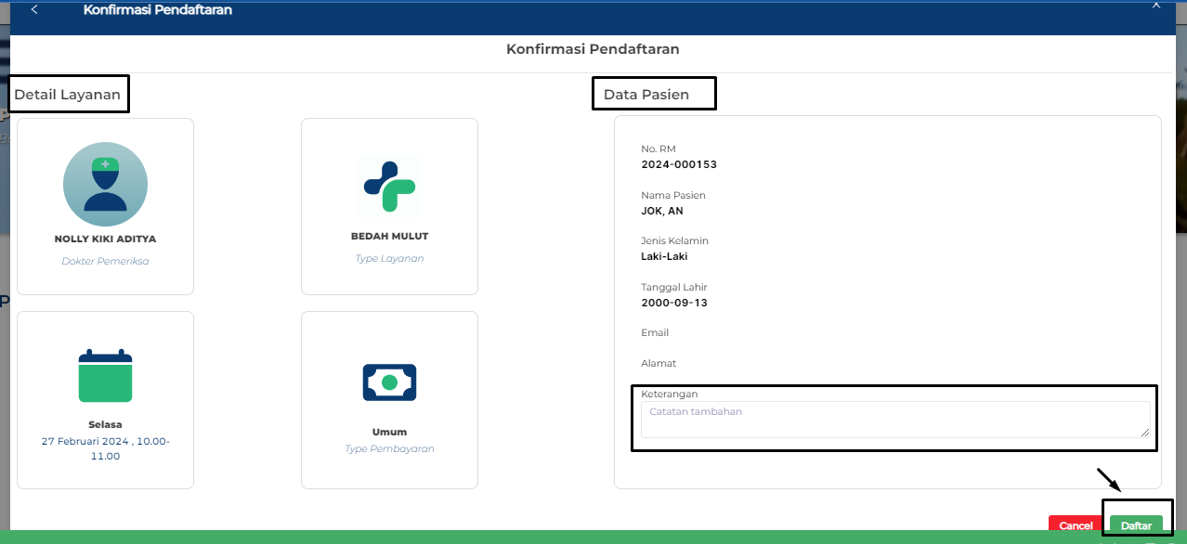Click the doctor avatar icon

pos(105,184)
